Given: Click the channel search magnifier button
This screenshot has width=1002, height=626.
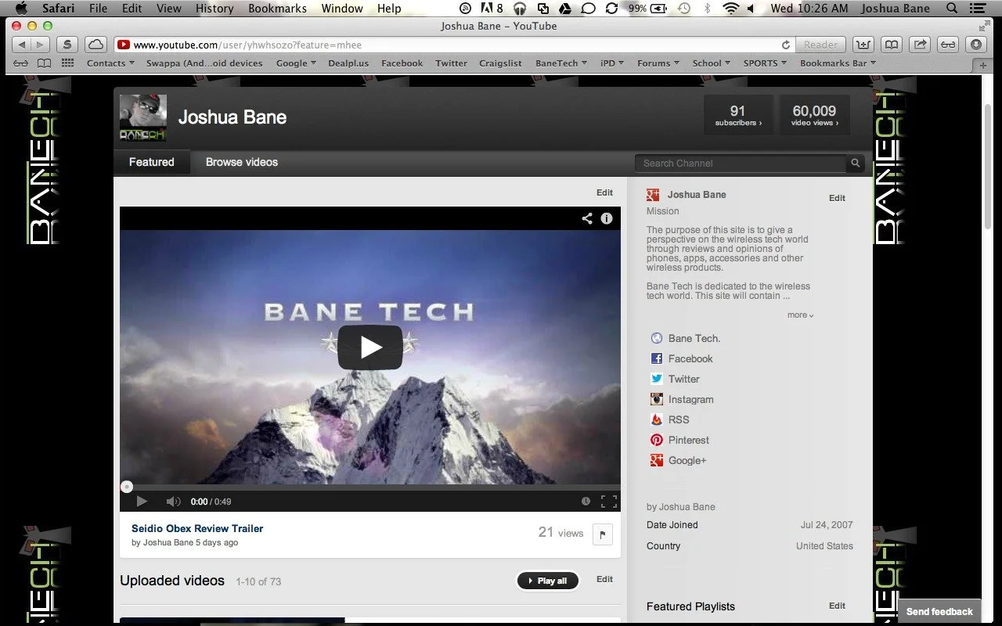Looking at the screenshot, I should pyautogui.click(x=856, y=163).
